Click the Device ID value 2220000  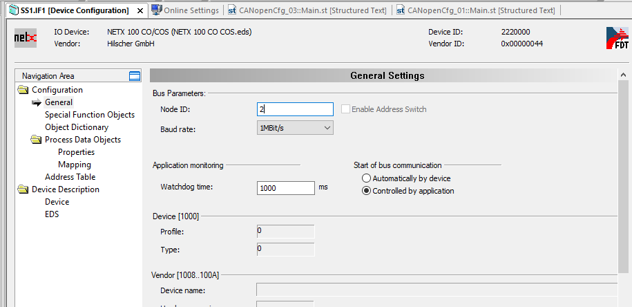515,32
